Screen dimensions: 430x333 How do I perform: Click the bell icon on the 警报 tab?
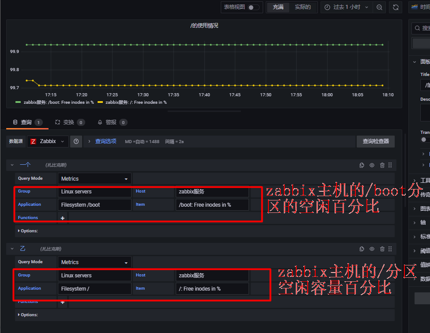tap(100, 122)
